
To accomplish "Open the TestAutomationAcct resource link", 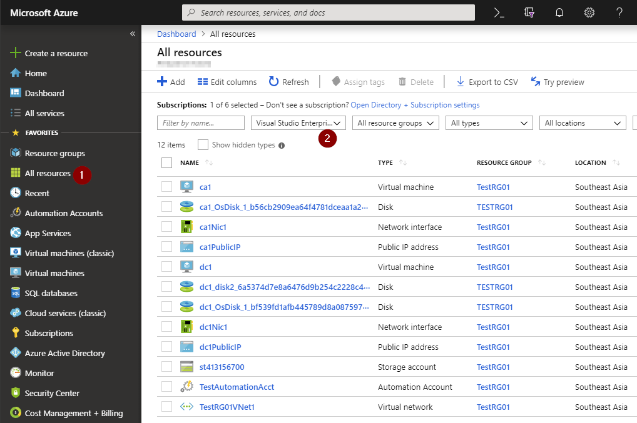I will point(237,387).
